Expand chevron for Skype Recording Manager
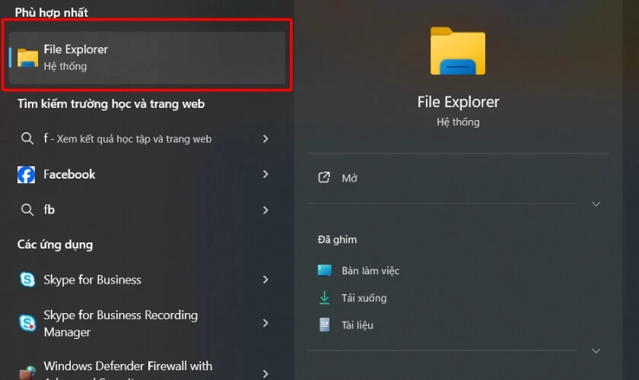Screen dimensions: 639x380 (x=265, y=323)
